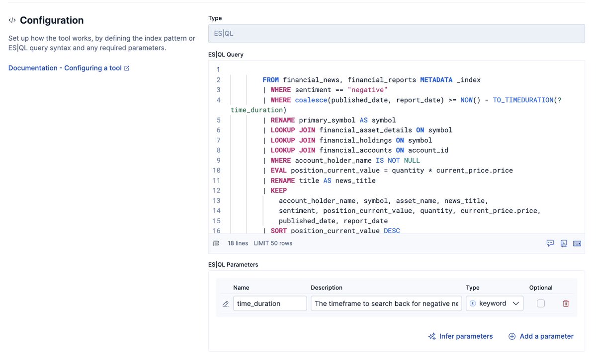Screen dimensions: 596x360
Task: Click the 'Optional' column header
Action: [540, 288]
